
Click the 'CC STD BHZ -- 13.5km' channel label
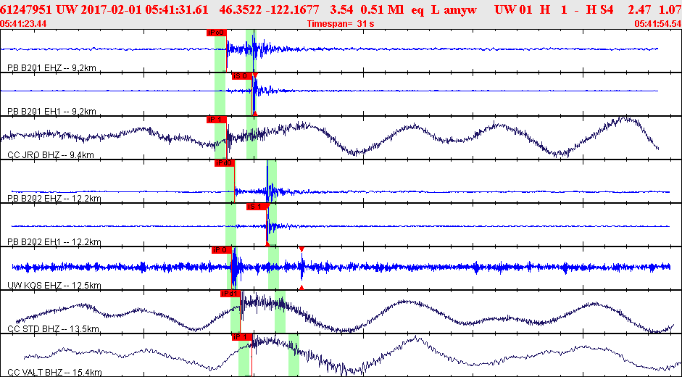pos(54,329)
